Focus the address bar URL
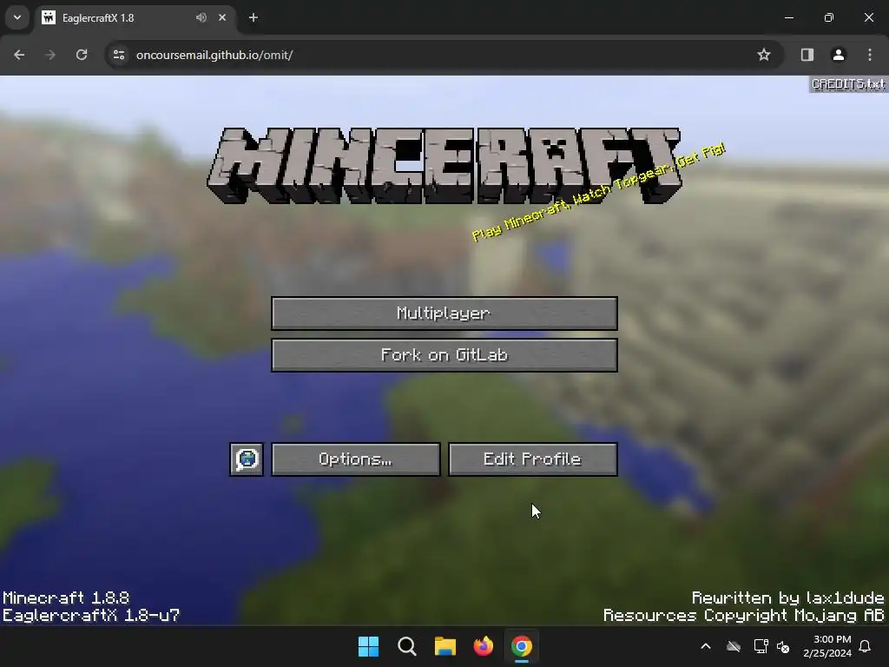 click(x=214, y=55)
